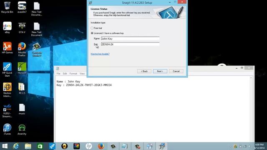The width and height of the screenshot is (267, 150).
Task: Open the Having key trouble link
Action: [100, 54]
